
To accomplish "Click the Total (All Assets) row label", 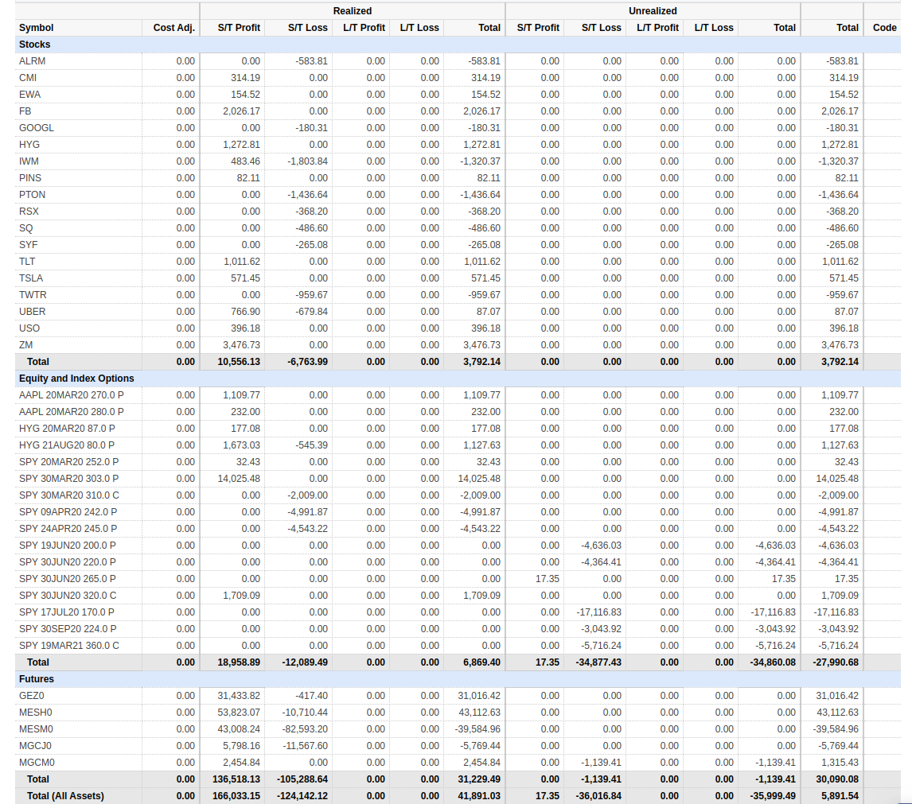I will 65,796.
